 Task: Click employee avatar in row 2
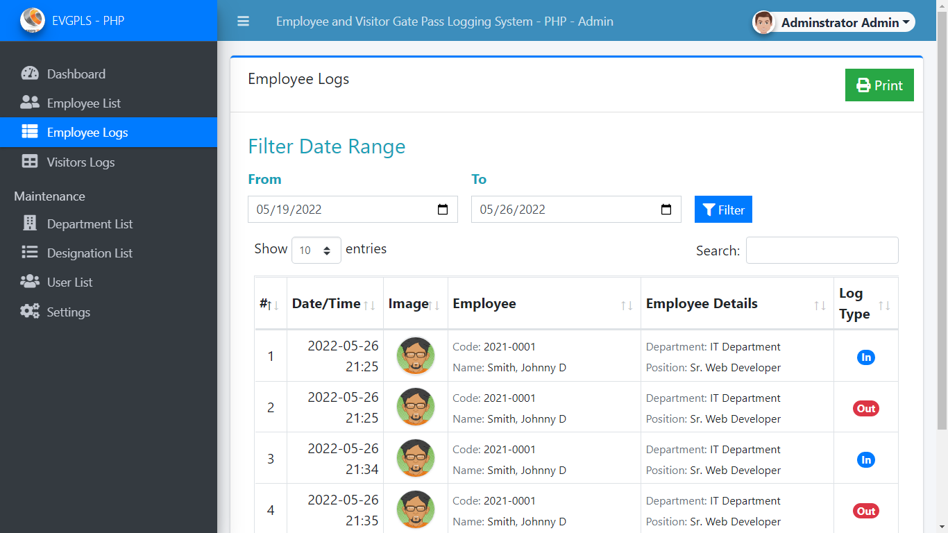click(x=416, y=407)
